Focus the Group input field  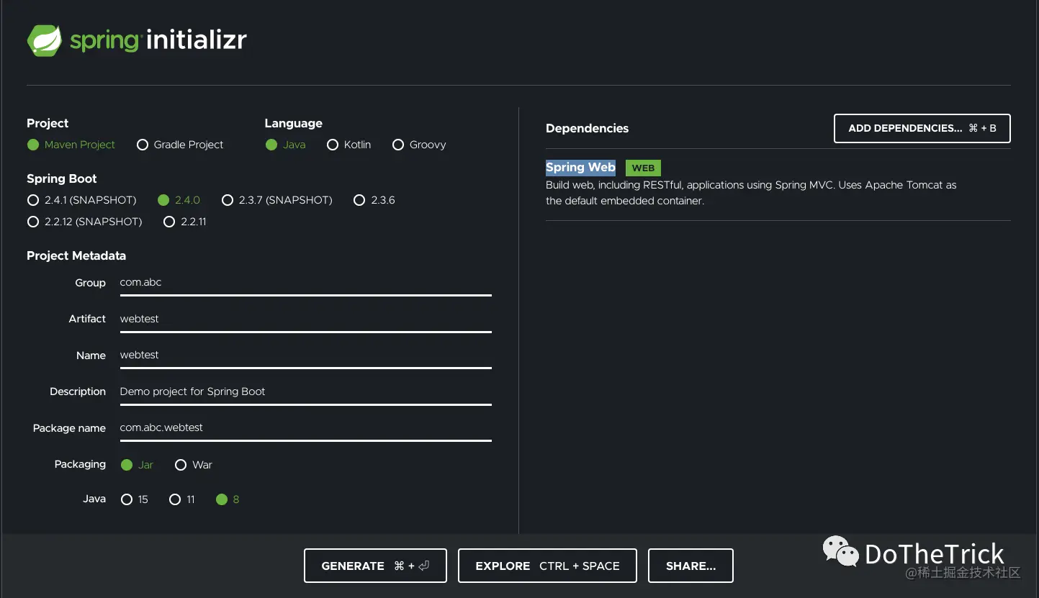[x=305, y=283]
